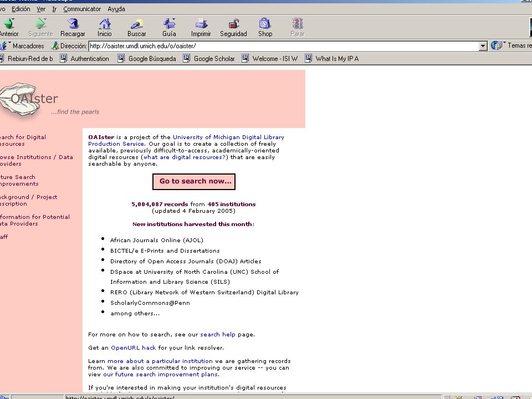
Task: Open the Ver menu
Action: tap(41, 9)
